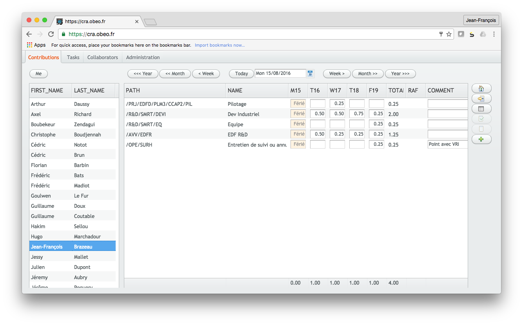Click the black S extension icon
The image size is (523, 325).
click(x=472, y=34)
